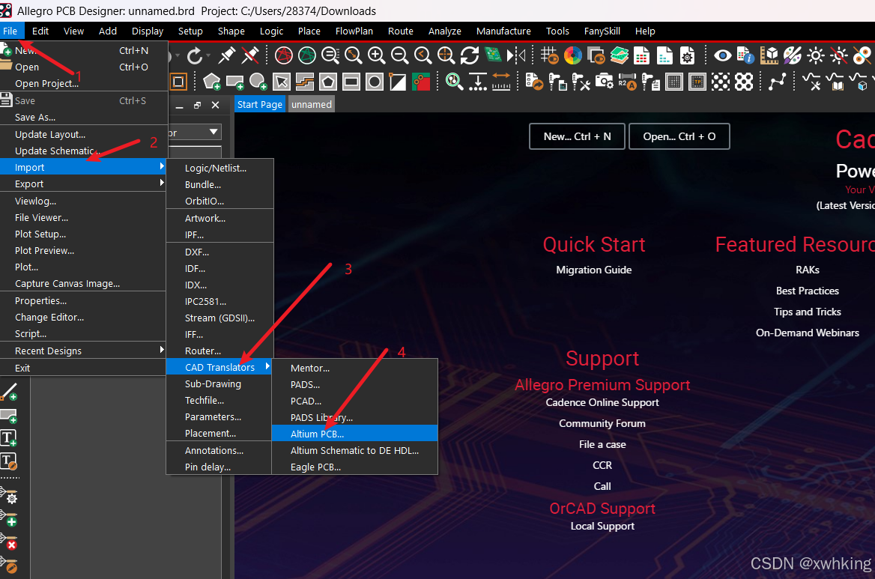Image resolution: width=875 pixels, height=579 pixels.
Task: Switch to the Start Page tab
Action: (x=260, y=104)
